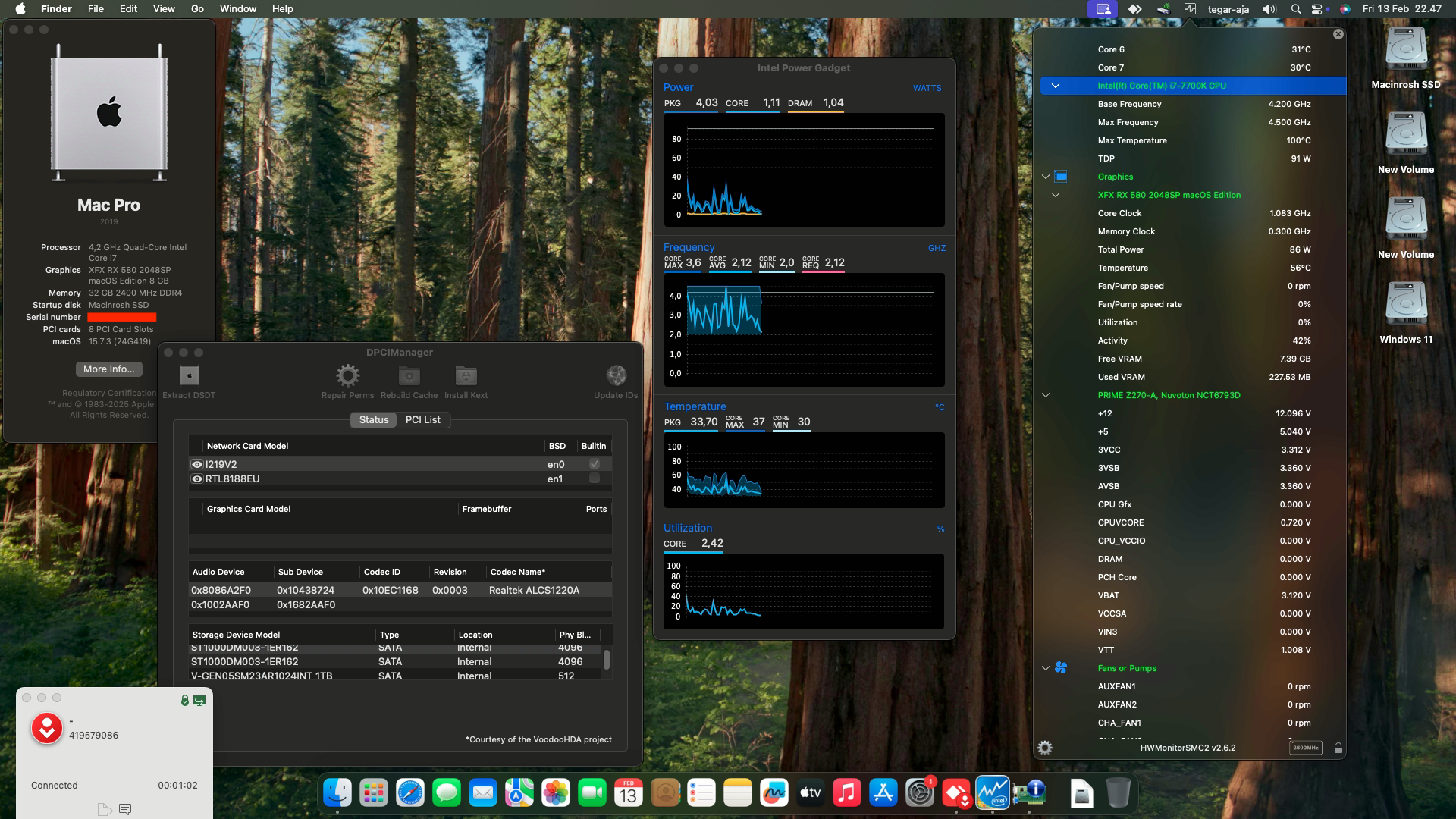Open System Settings in the Dock
1456x819 pixels.
(920, 793)
